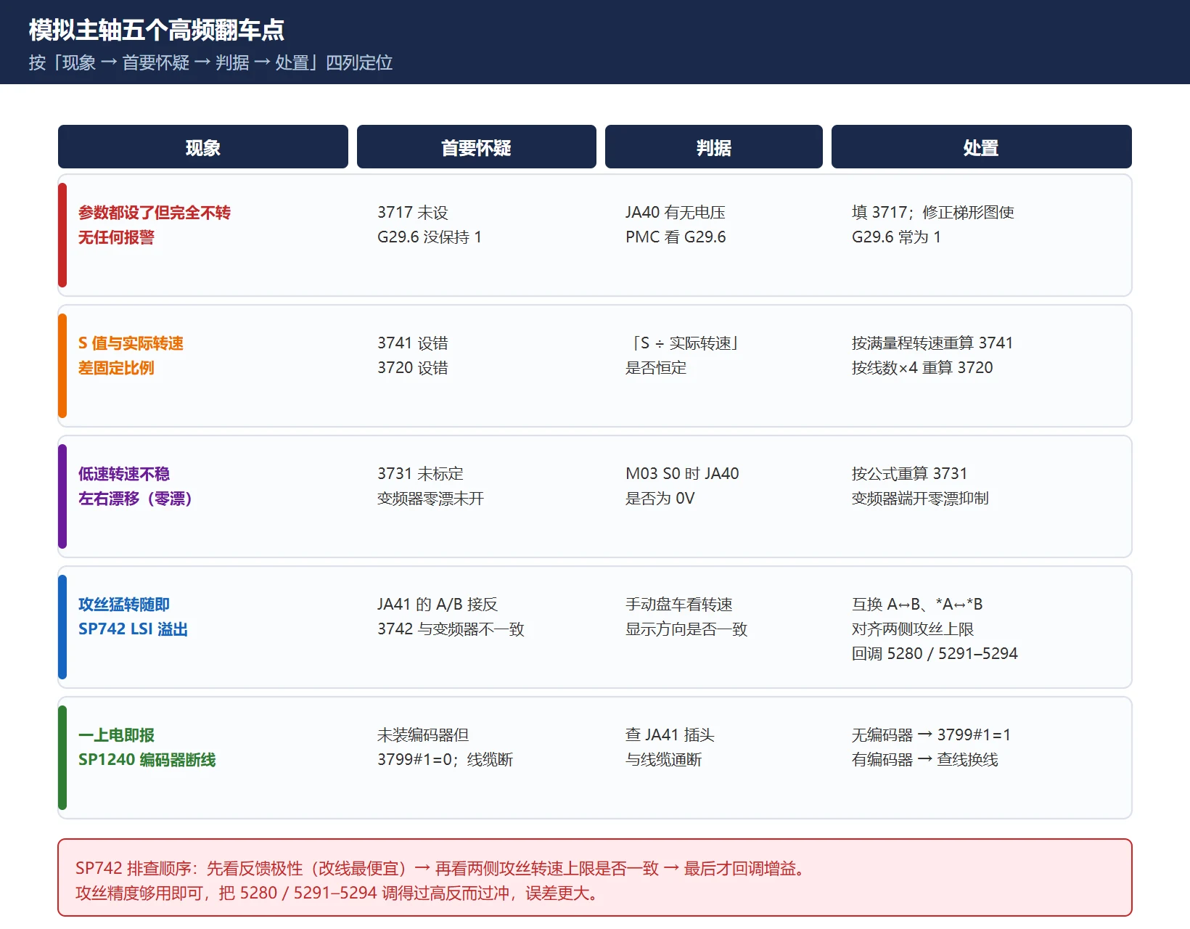This screenshot has height=929, width=1190.
Task: Click the cell 3720 设错
Action: click(413, 368)
